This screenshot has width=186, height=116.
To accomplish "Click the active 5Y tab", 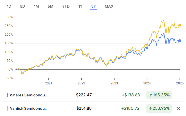I will click(94, 6).
